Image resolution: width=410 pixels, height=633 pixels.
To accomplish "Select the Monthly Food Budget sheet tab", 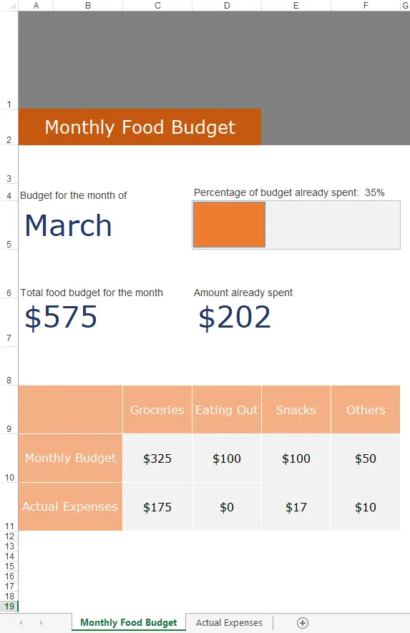I will point(129,622).
